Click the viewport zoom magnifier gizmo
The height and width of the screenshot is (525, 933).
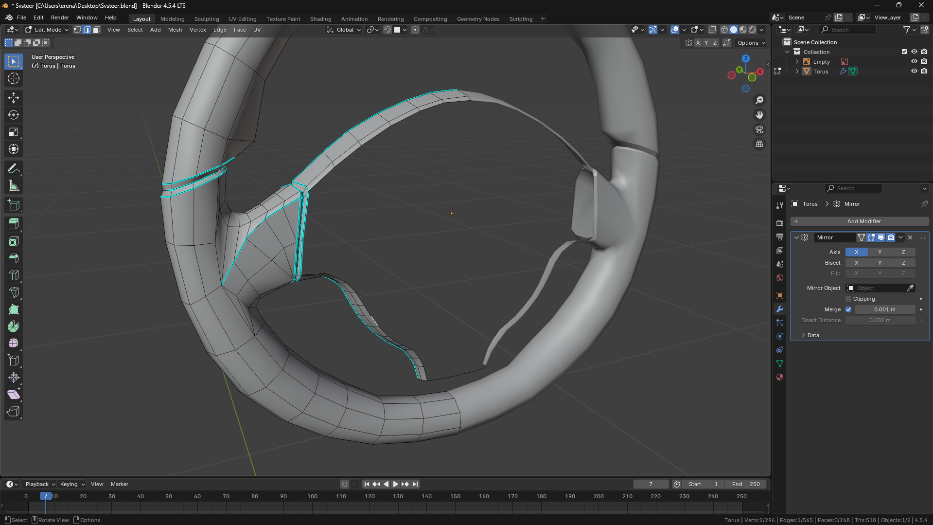click(x=759, y=100)
